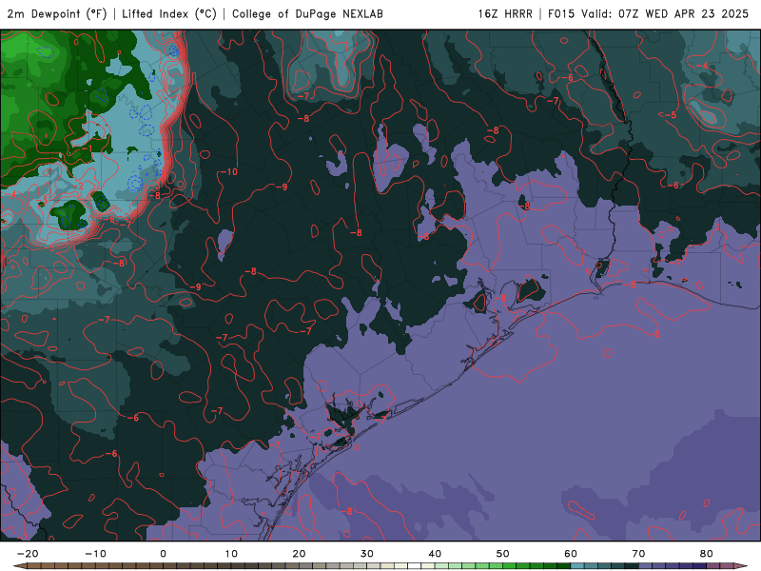Click the colorbar label '20'
The image size is (761, 571).
click(299, 554)
